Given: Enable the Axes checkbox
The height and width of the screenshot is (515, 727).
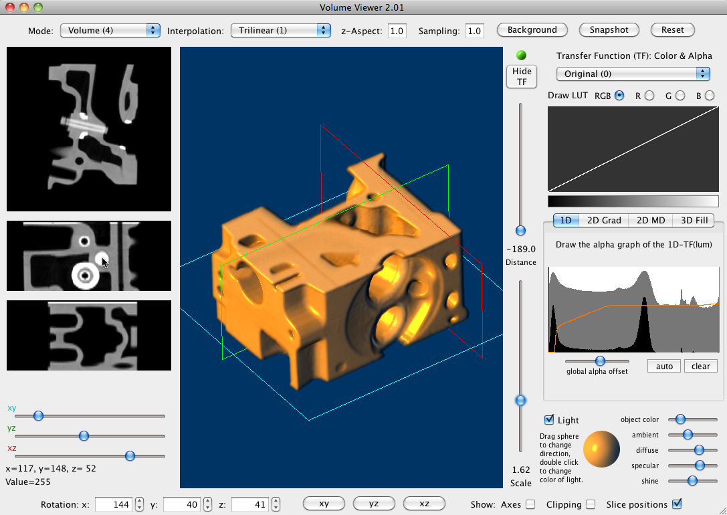Looking at the screenshot, I should click(532, 504).
